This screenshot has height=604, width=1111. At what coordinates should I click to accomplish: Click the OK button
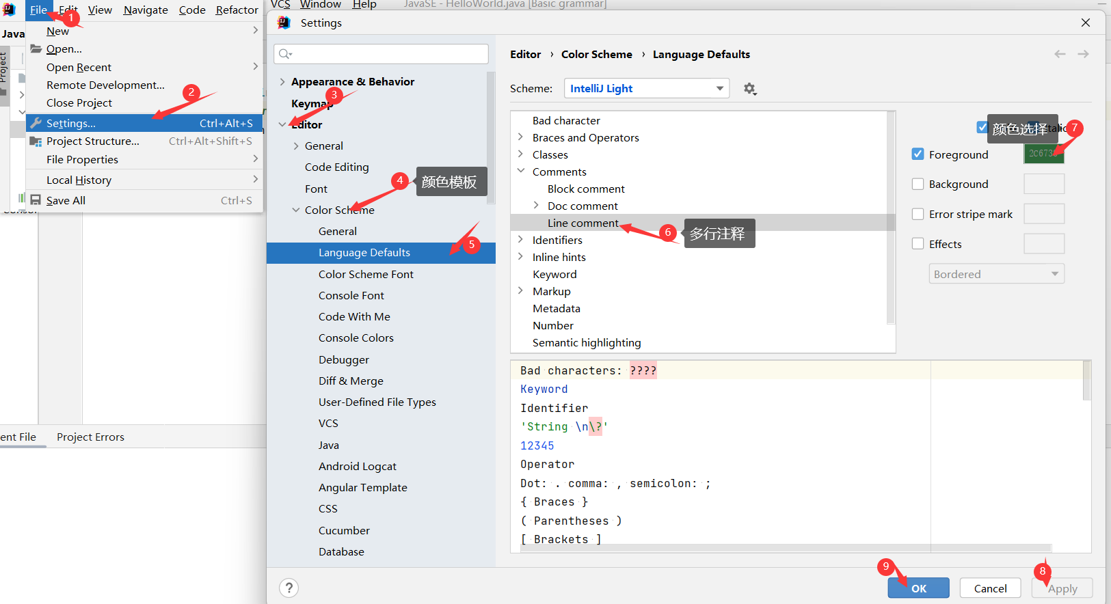(918, 588)
